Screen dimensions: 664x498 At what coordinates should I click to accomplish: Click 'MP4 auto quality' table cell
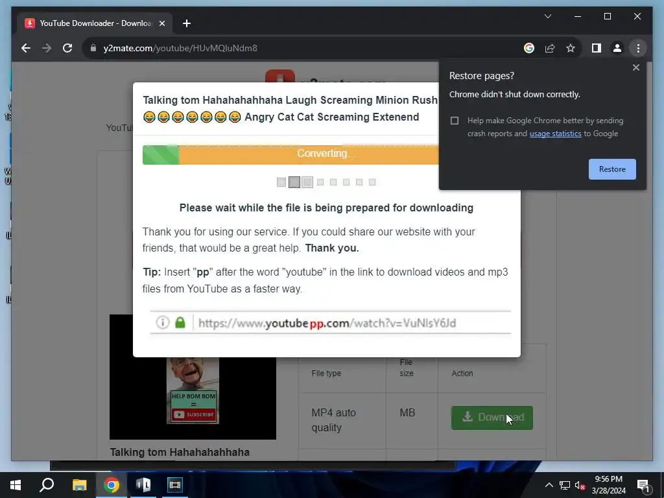342,420
